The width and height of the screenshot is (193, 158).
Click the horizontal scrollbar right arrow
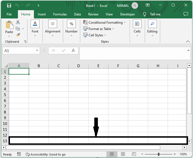coord(184,147)
